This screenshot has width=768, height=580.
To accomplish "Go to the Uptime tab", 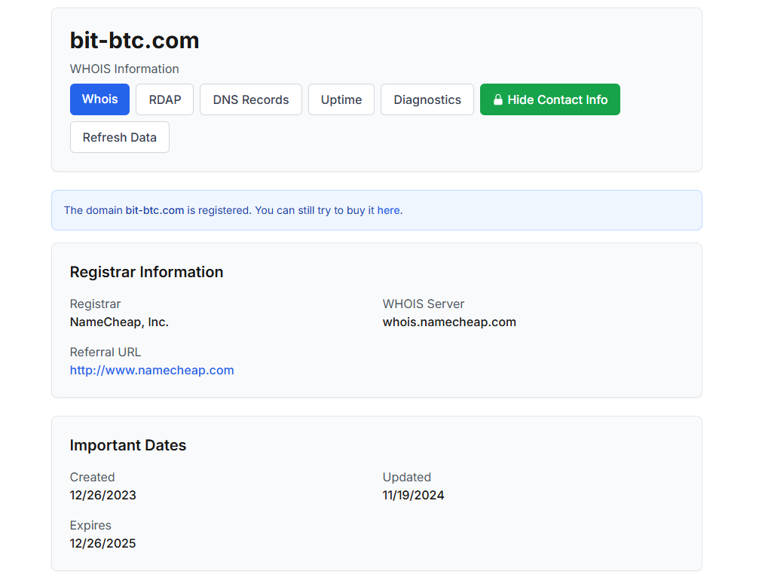I will pos(341,99).
